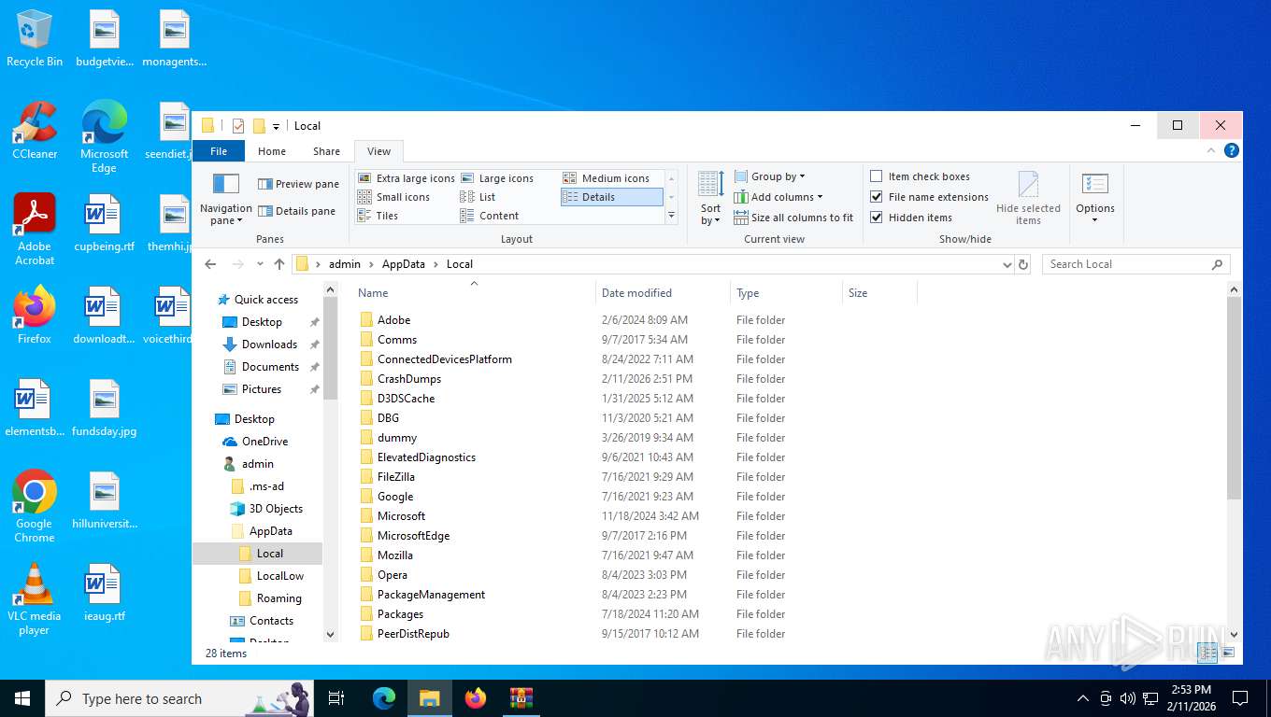This screenshot has width=1271, height=717.
Task: Refresh the Local folder view
Action: [1023, 264]
